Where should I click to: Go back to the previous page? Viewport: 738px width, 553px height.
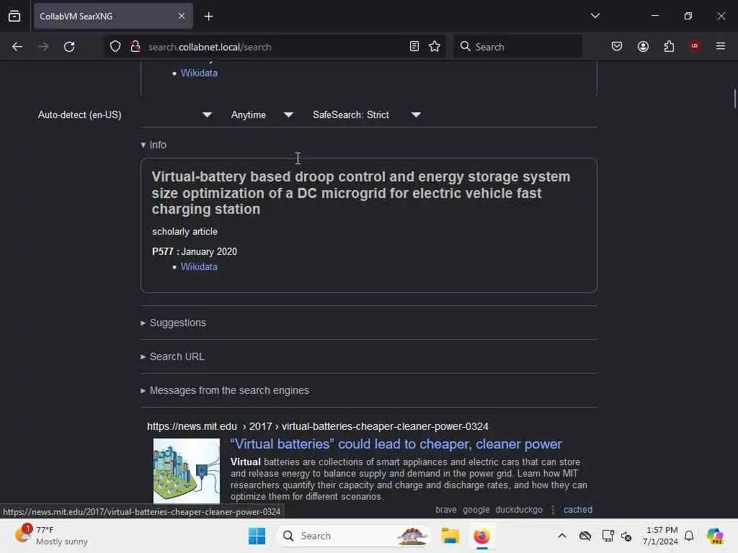tap(17, 47)
